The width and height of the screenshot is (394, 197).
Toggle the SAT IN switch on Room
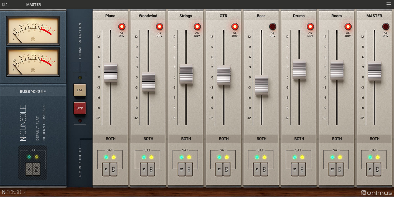click(333, 169)
